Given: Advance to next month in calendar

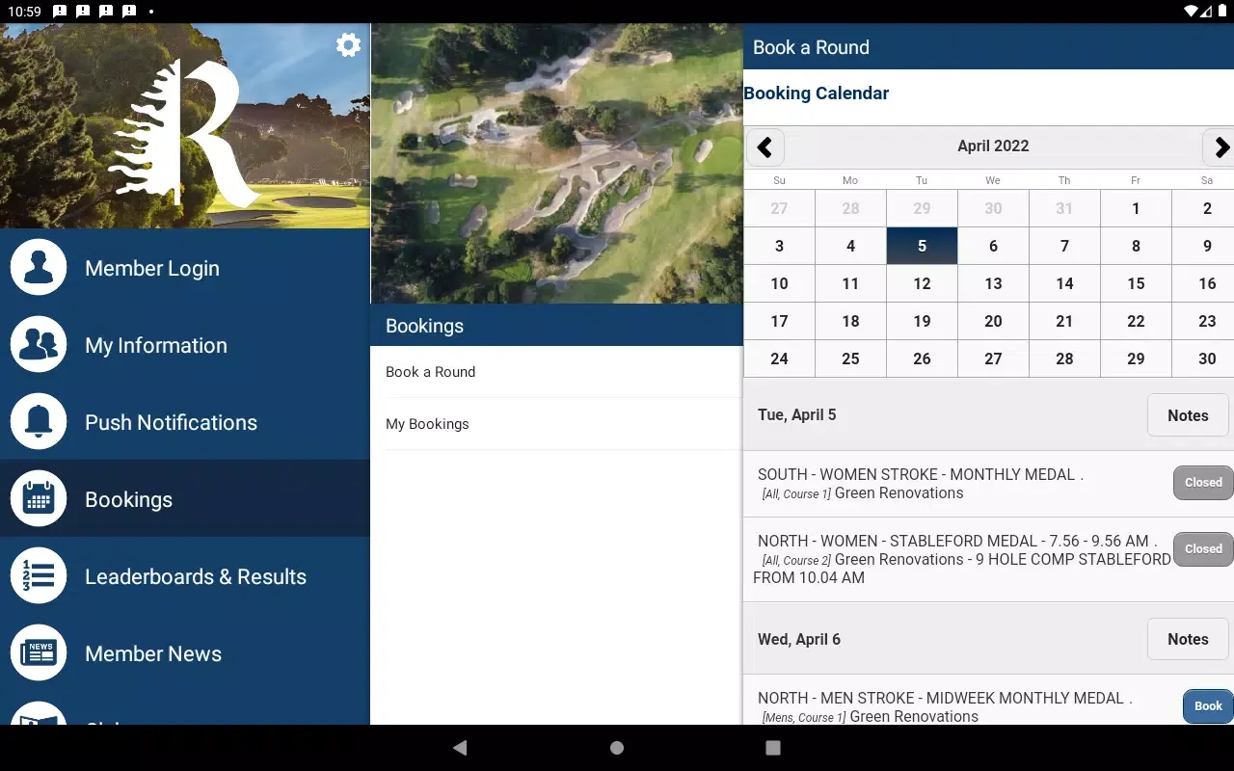Looking at the screenshot, I should 1220,147.
